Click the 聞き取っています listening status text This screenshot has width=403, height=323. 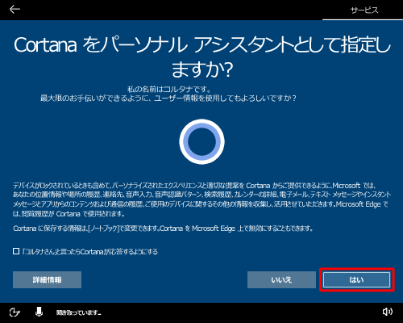pyautogui.click(x=78, y=313)
